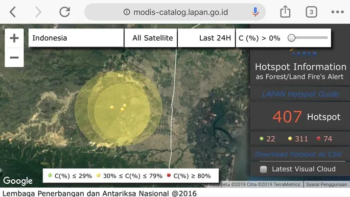This screenshot has height=197, width=350.
Task: Zoom in the map with plus button
Action: coord(14,38)
